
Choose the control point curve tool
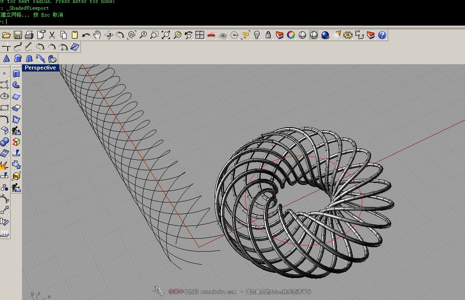click(x=17, y=47)
